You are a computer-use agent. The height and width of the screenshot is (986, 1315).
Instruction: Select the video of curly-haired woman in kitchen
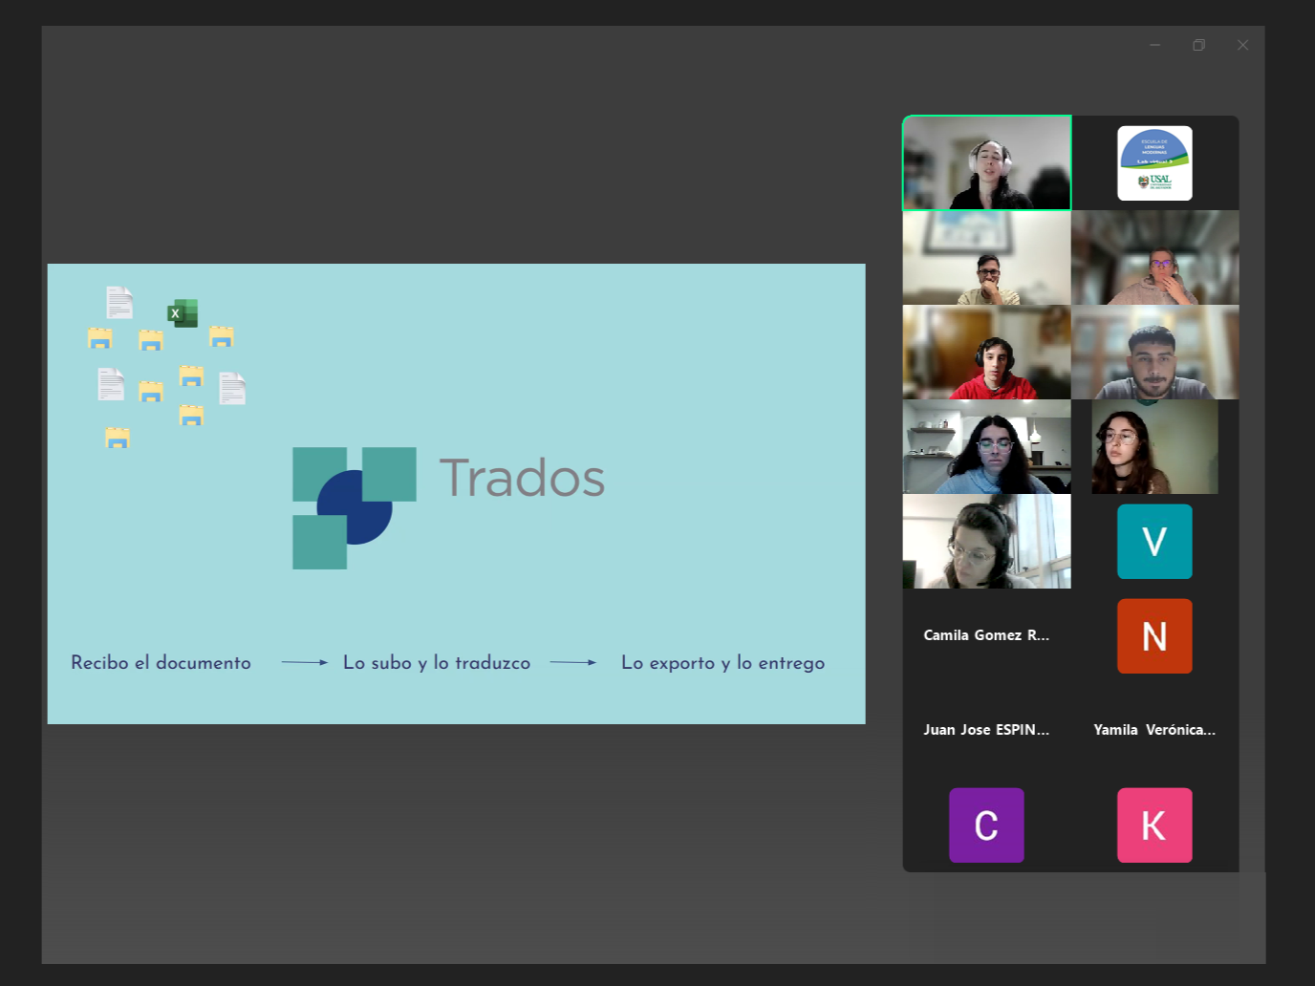[x=987, y=447]
